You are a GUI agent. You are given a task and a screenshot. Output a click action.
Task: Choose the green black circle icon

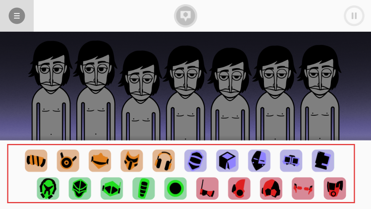click(x=175, y=188)
